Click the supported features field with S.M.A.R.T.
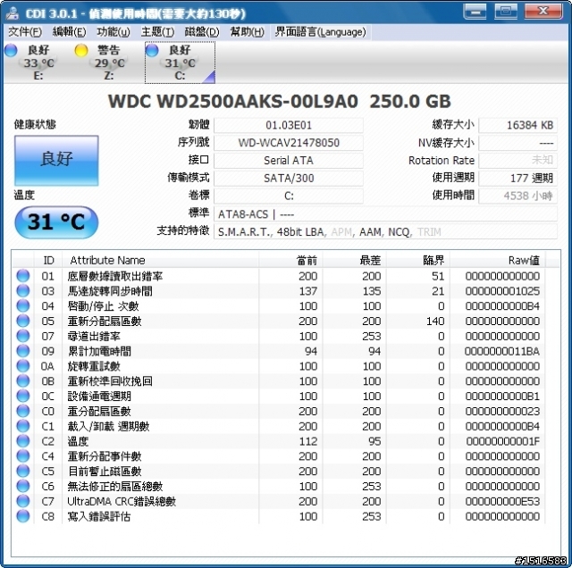The height and width of the screenshot is (568, 572). [385, 231]
